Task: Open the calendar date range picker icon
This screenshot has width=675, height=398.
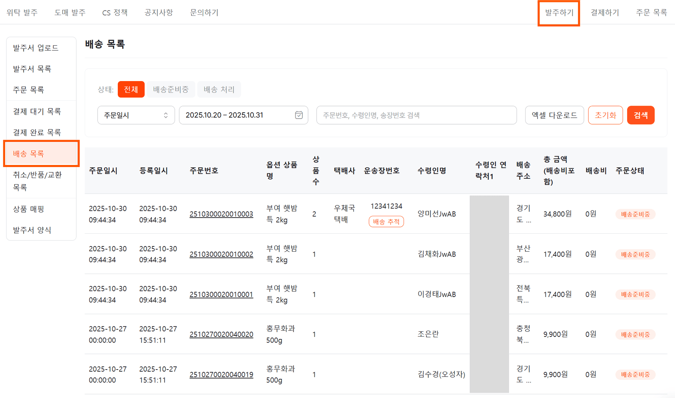Action: 298,115
